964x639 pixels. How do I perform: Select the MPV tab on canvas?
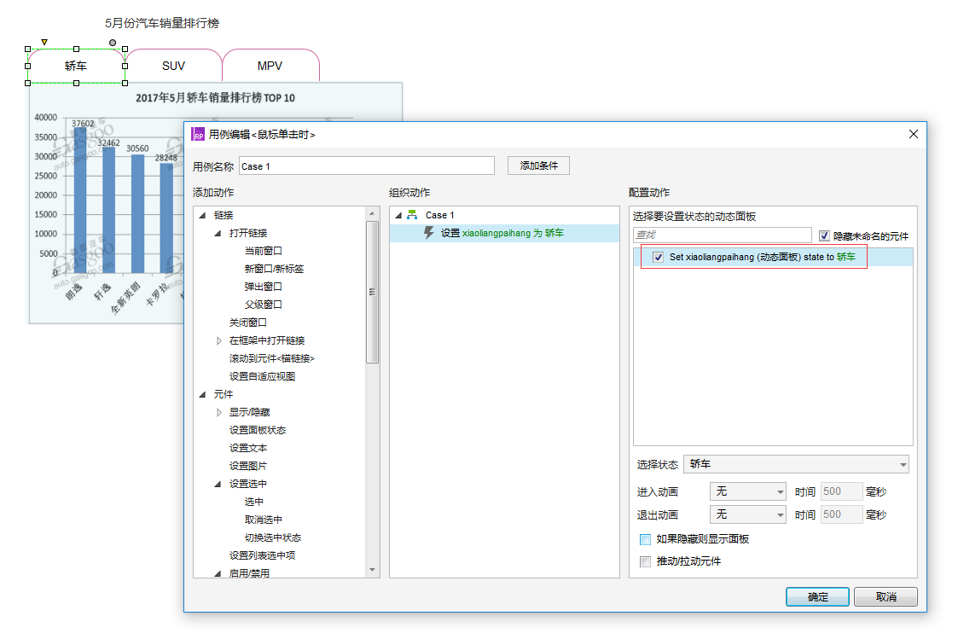click(270, 66)
